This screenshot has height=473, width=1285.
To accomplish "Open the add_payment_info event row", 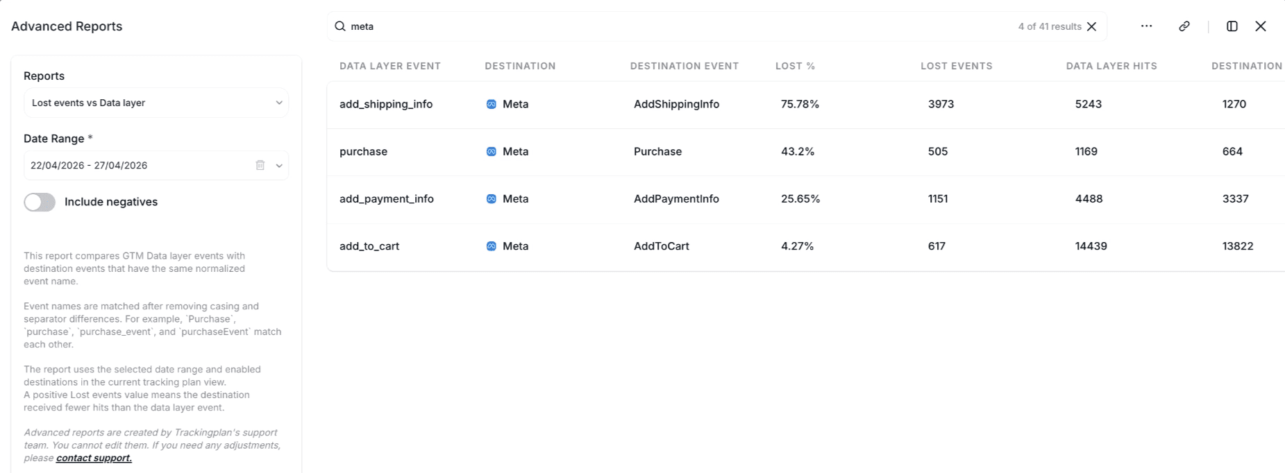I will tap(805, 199).
